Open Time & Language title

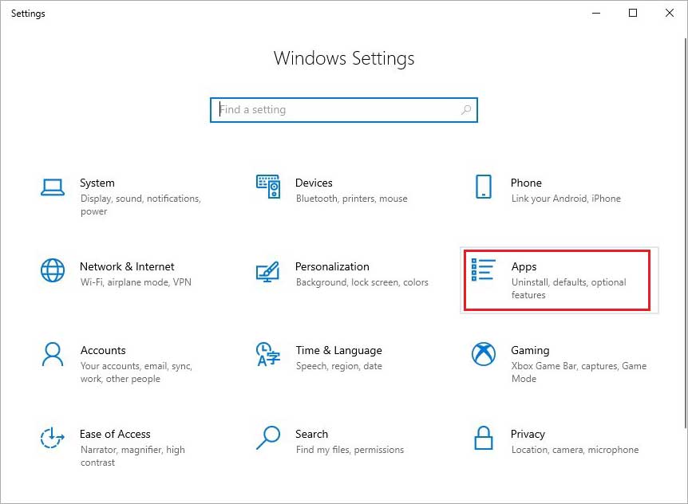pos(338,350)
